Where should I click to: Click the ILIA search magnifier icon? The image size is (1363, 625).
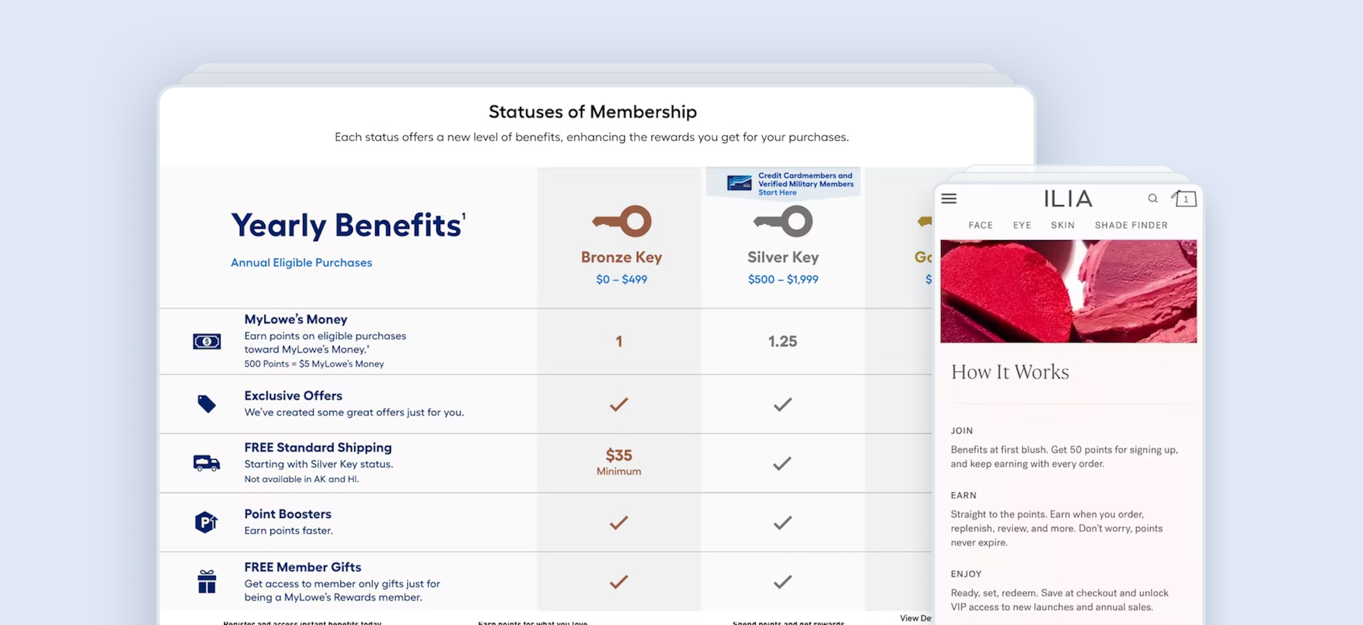1153,199
